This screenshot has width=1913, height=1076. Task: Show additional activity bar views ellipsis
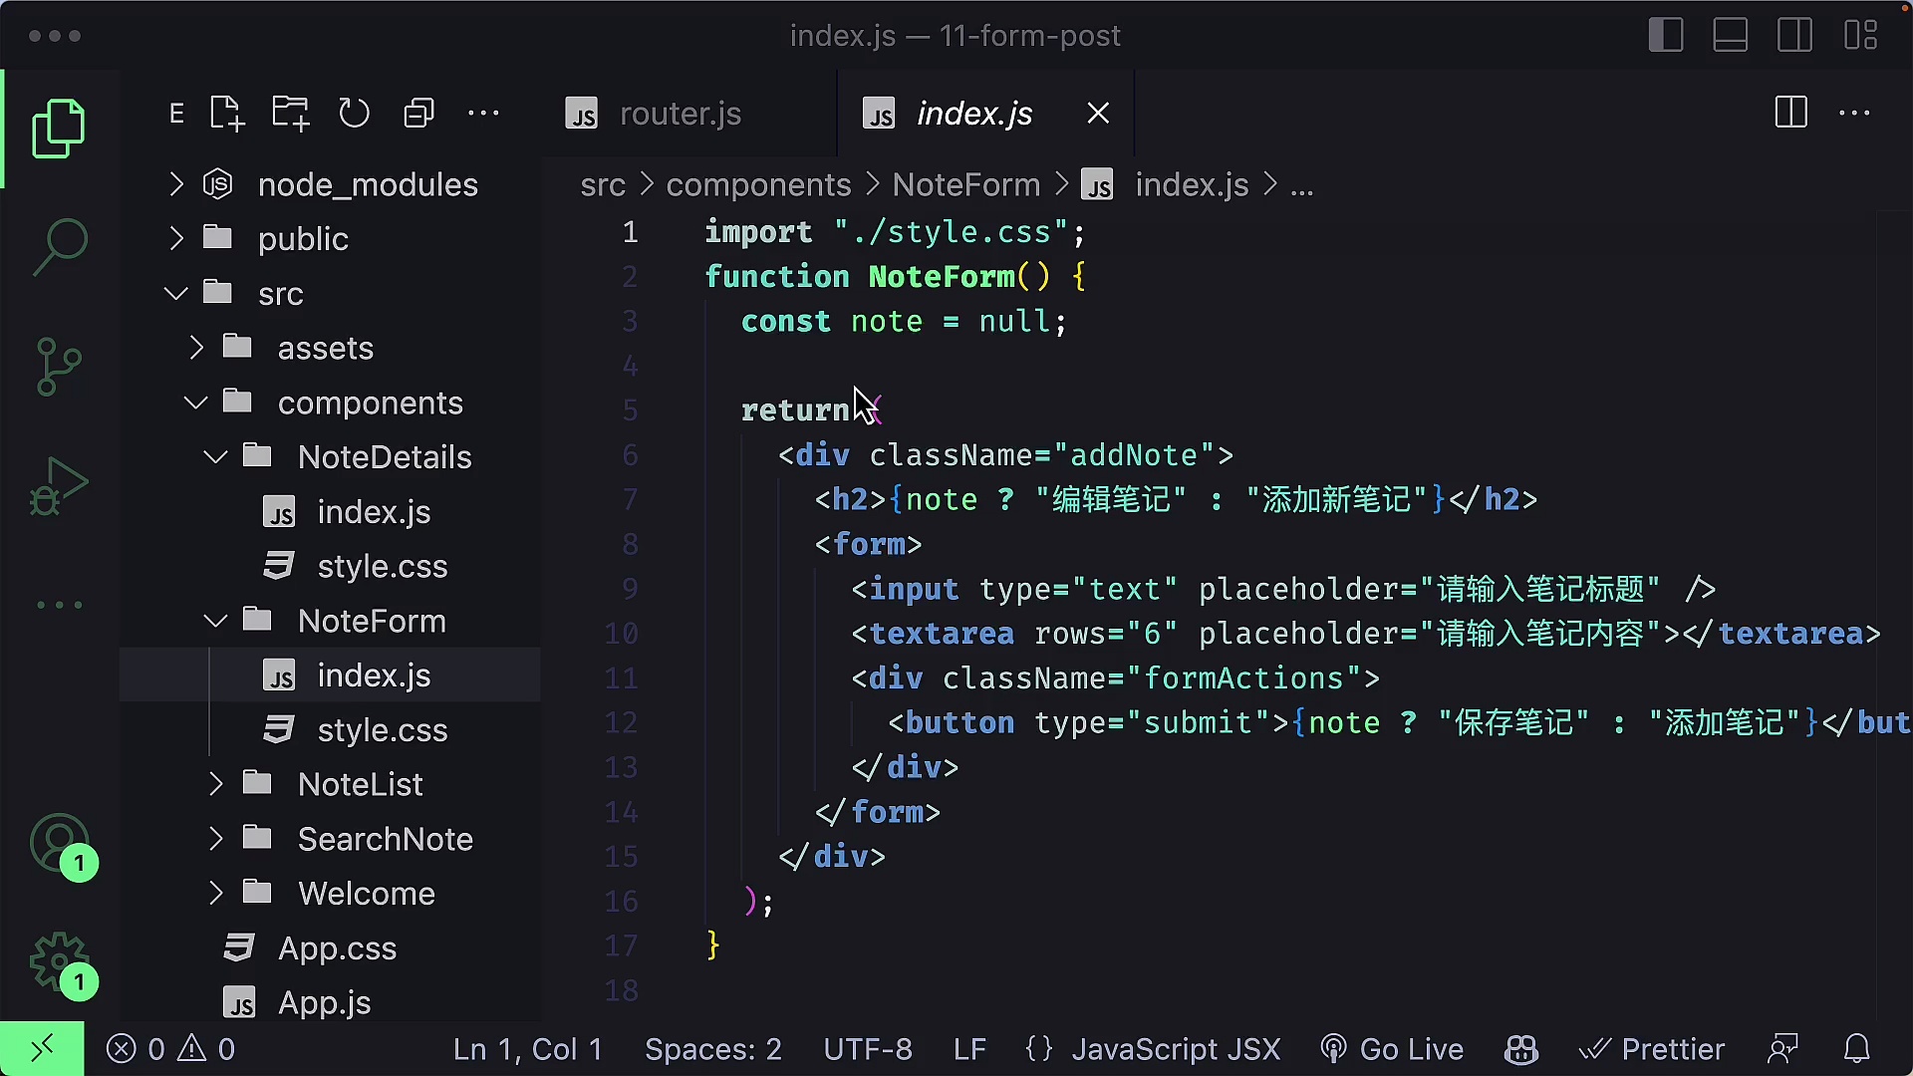point(59,605)
